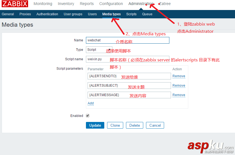Click the {ALERT.SUBJECT} parameter field
This screenshot has width=235, height=155.
coord(129,86)
